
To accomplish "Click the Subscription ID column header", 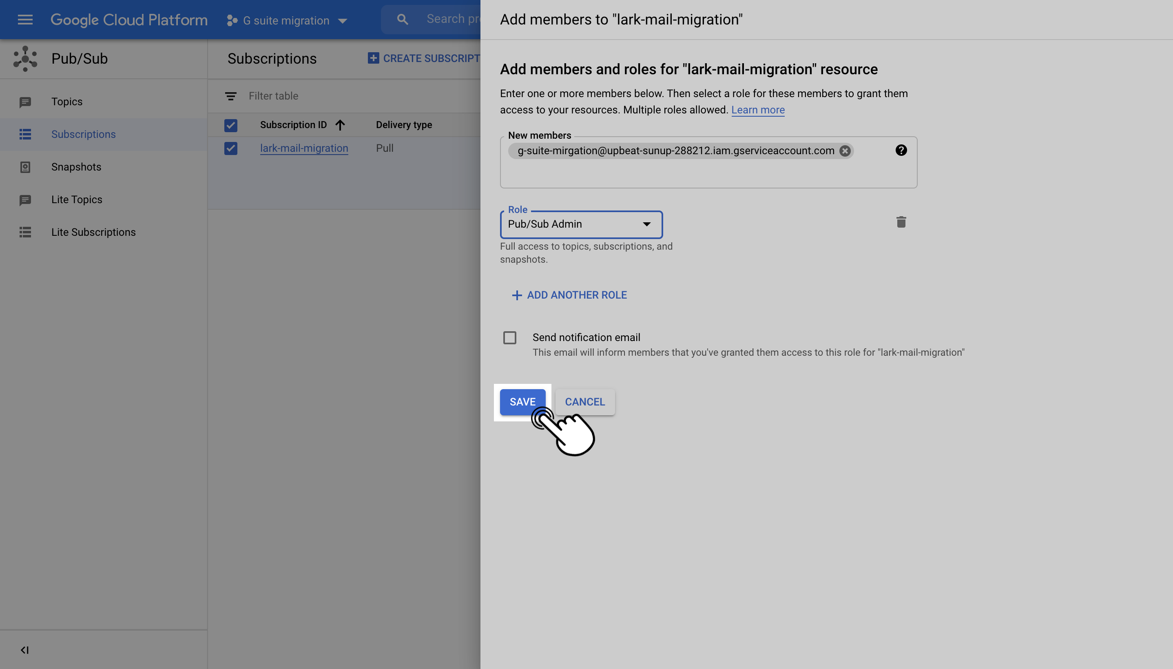I will click(x=293, y=125).
